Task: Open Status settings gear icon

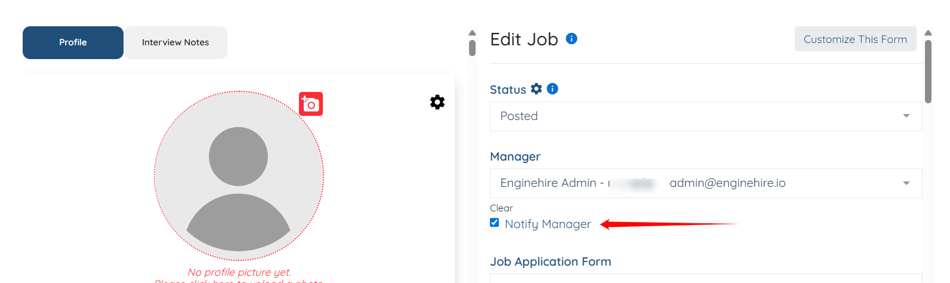Action: [x=536, y=89]
